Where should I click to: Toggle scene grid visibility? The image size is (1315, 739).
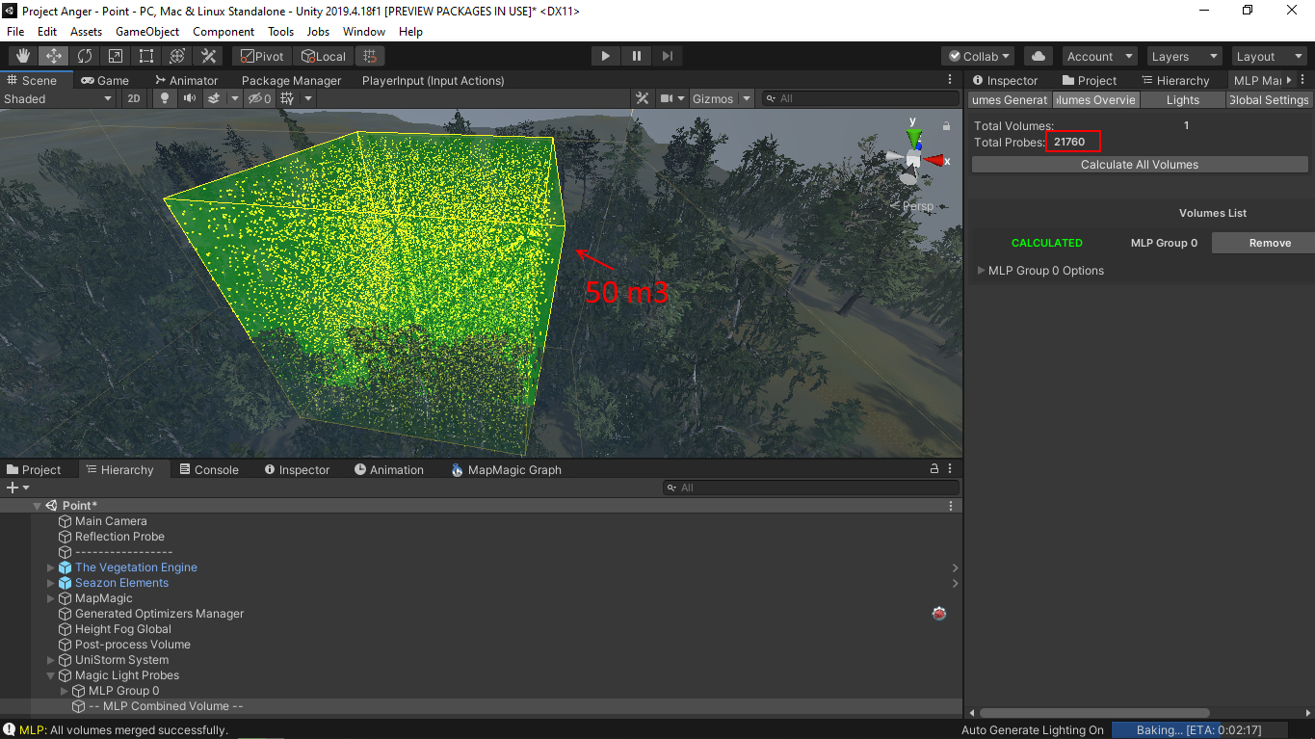click(x=288, y=98)
